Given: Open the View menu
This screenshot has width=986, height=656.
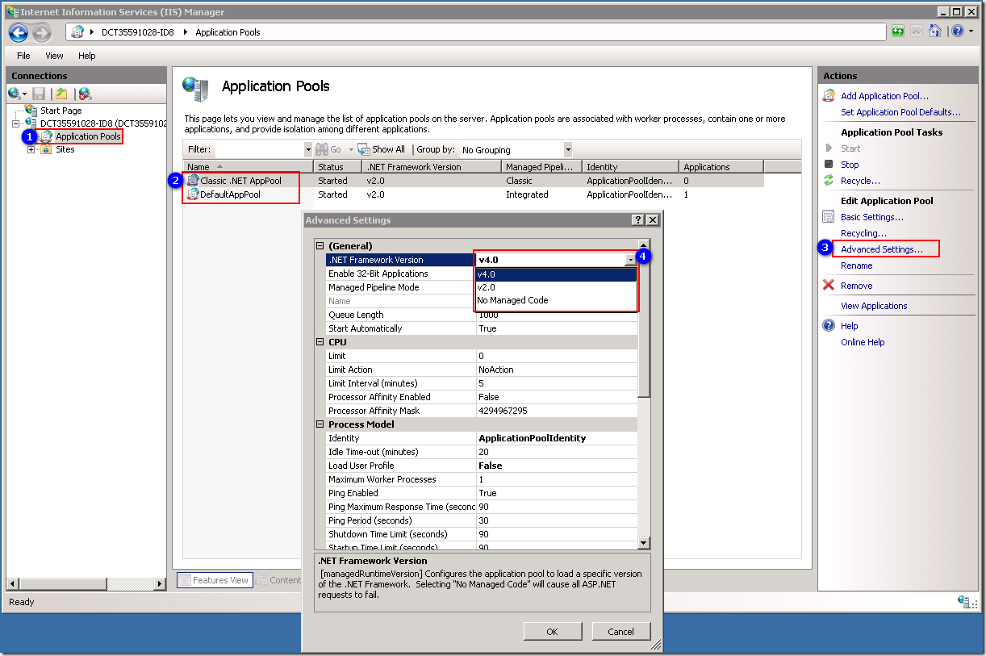Looking at the screenshot, I should pyautogui.click(x=54, y=56).
